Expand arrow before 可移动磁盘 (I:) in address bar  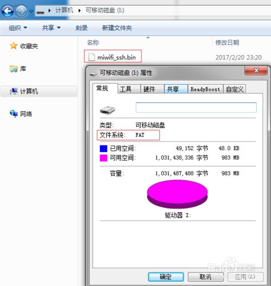pyautogui.click(x=80, y=10)
